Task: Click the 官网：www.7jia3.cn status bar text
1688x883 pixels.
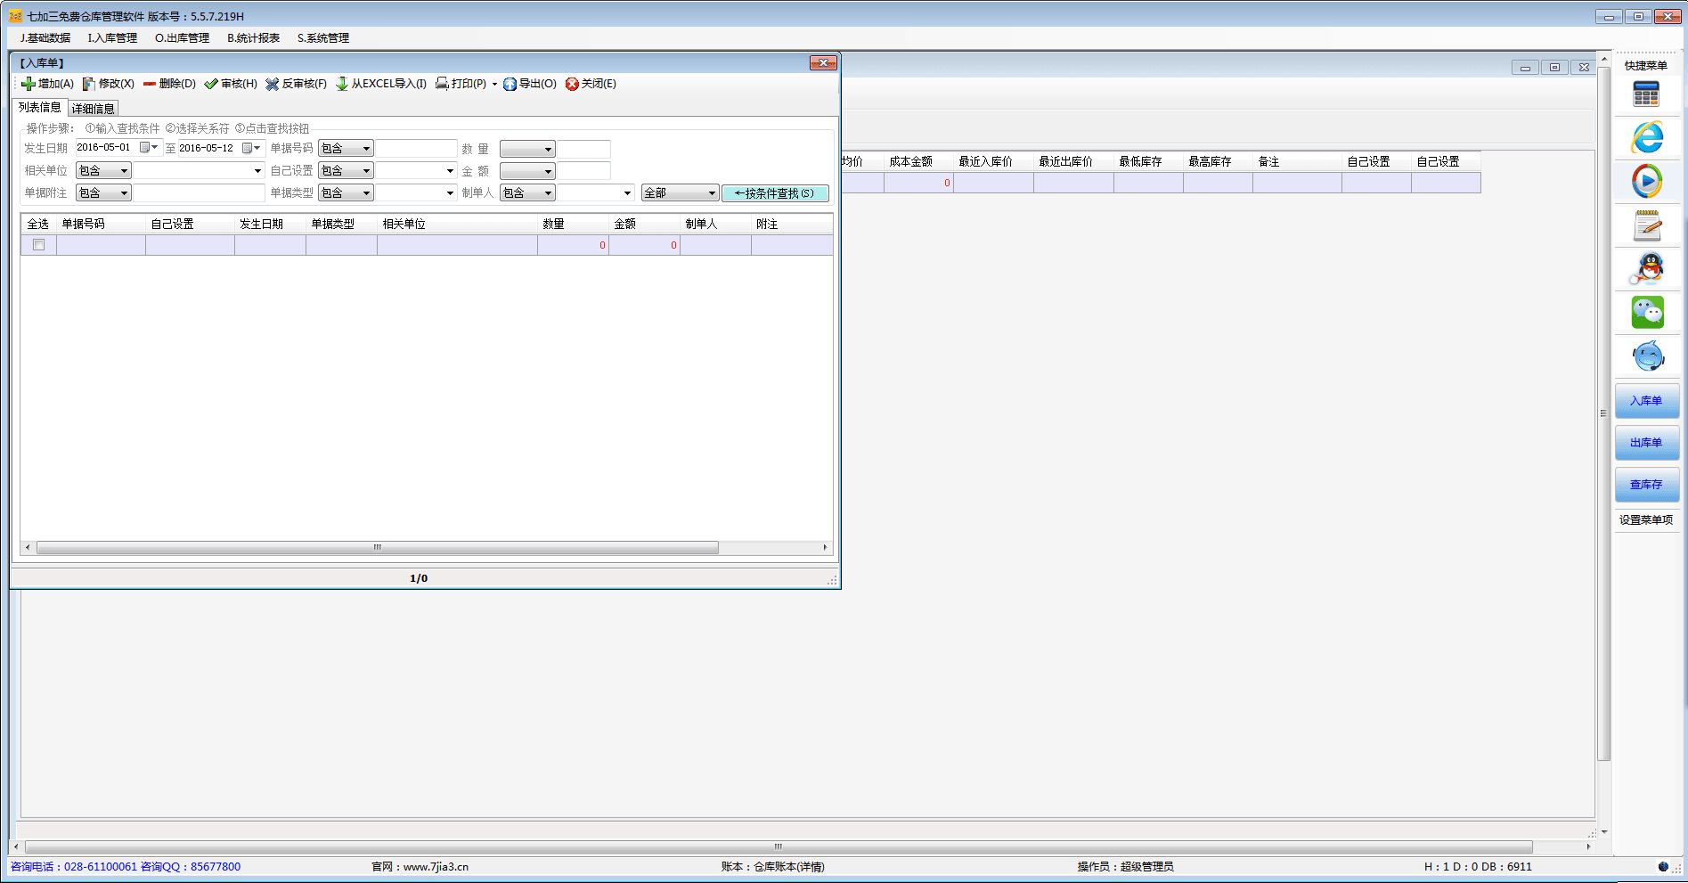Action: pyautogui.click(x=420, y=867)
